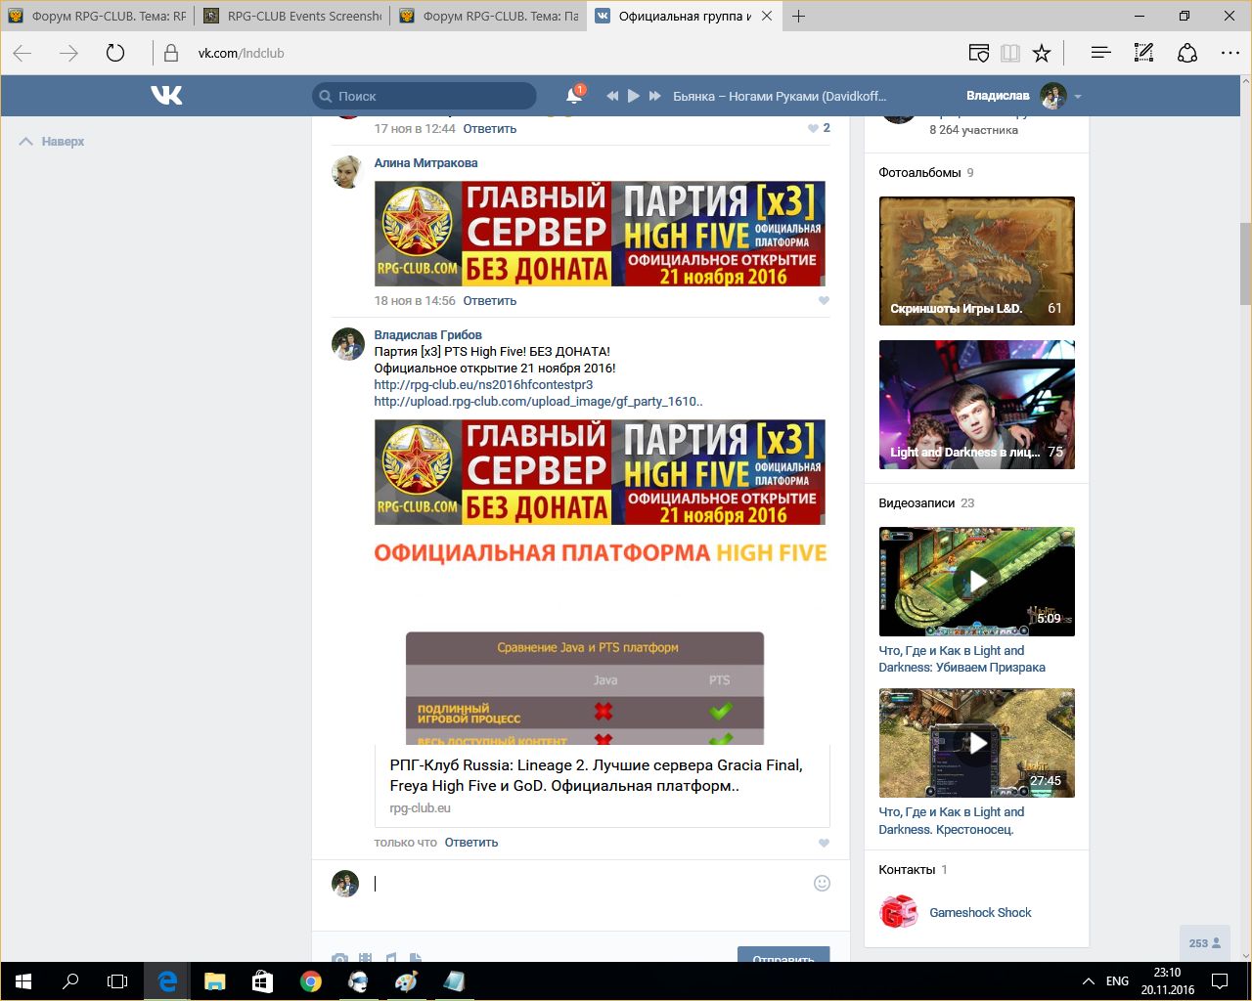
Task: Open the emoji smiley picker
Action: click(x=822, y=884)
